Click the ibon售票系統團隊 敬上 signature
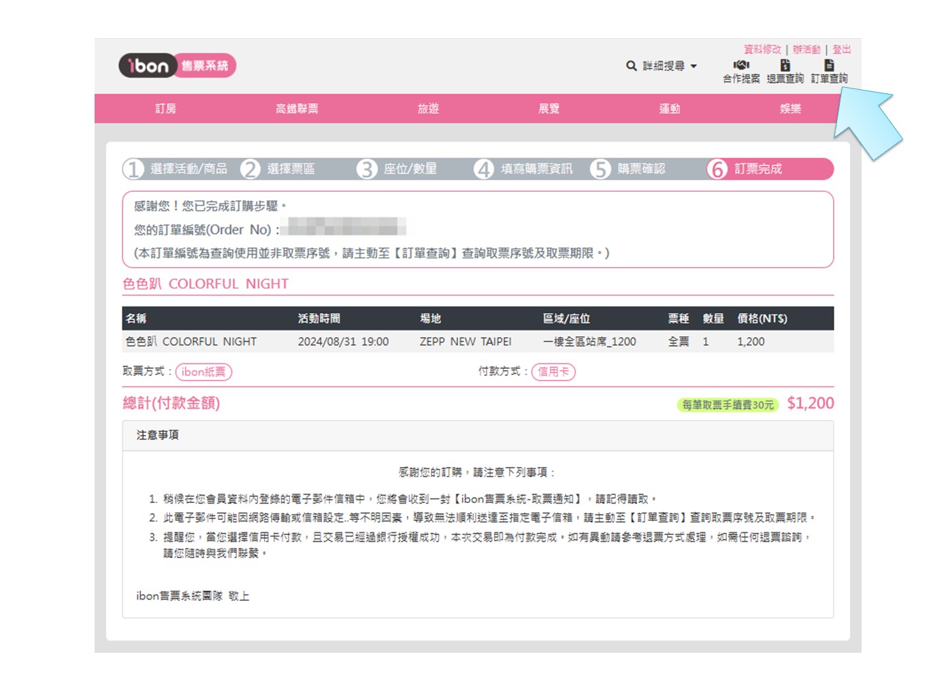Screen dimensions: 929x697 [193, 596]
